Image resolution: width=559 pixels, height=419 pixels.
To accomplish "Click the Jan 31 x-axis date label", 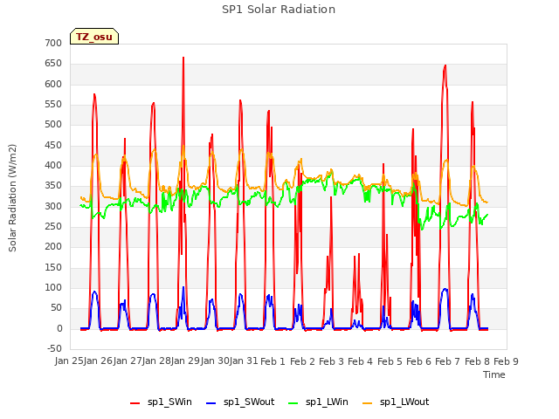I will click(x=244, y=361).
